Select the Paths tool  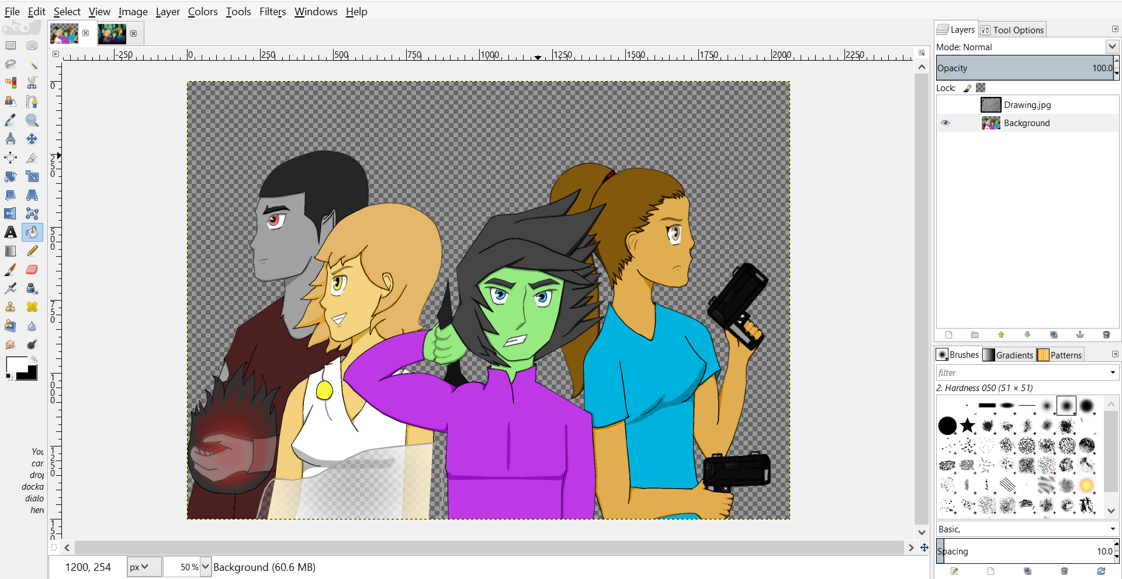[32, 102]
